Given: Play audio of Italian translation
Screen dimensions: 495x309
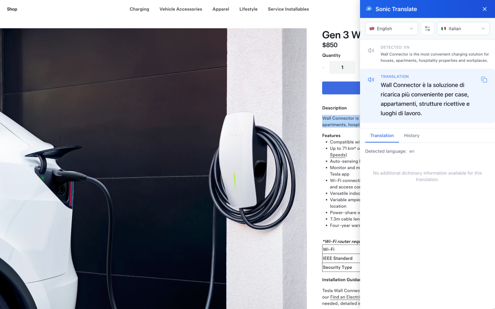Looking at the screenshot, I should point(371,80).
